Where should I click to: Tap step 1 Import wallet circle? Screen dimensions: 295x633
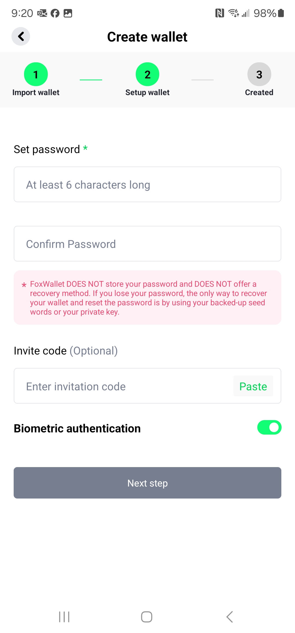[36, 74]
